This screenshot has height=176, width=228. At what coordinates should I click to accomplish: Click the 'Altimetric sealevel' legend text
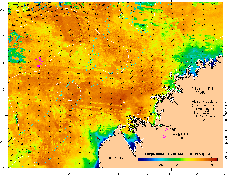(x=205, y=102)
